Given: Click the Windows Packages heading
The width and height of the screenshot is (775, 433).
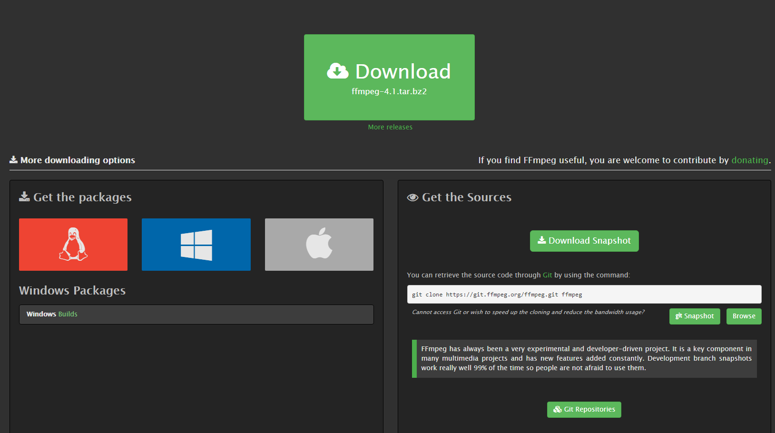Looking at the screenshot, I should 72,290.
